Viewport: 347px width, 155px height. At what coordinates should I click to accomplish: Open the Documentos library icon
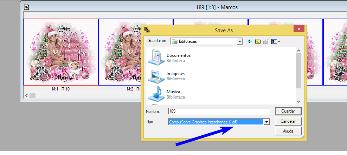pos(156,58)
